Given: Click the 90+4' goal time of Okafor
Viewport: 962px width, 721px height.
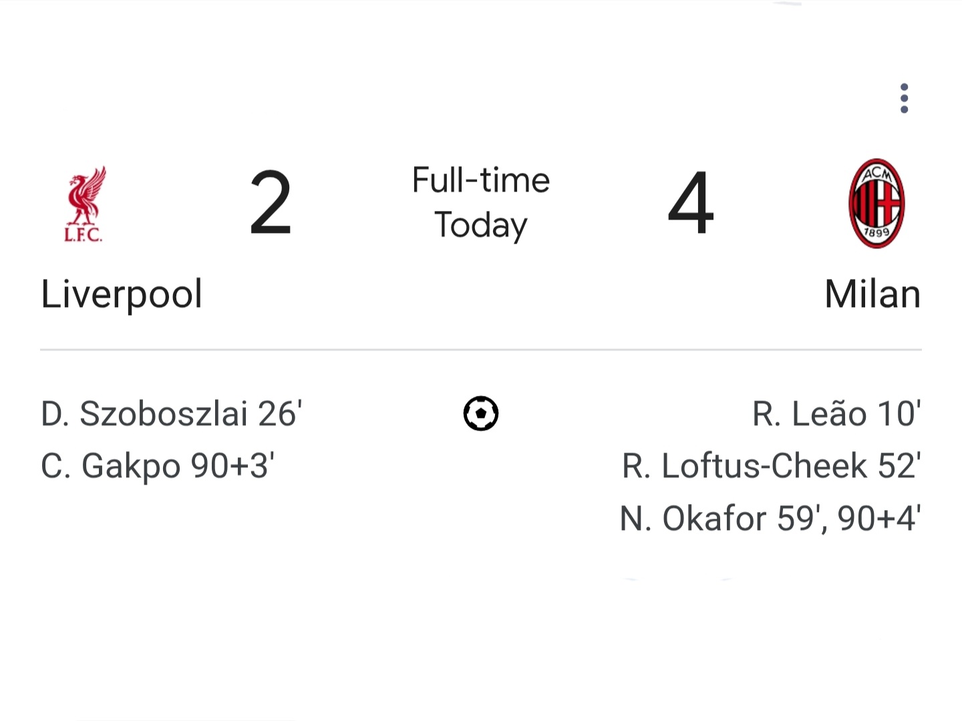Looking at the screenshot, I should [879, 517].
